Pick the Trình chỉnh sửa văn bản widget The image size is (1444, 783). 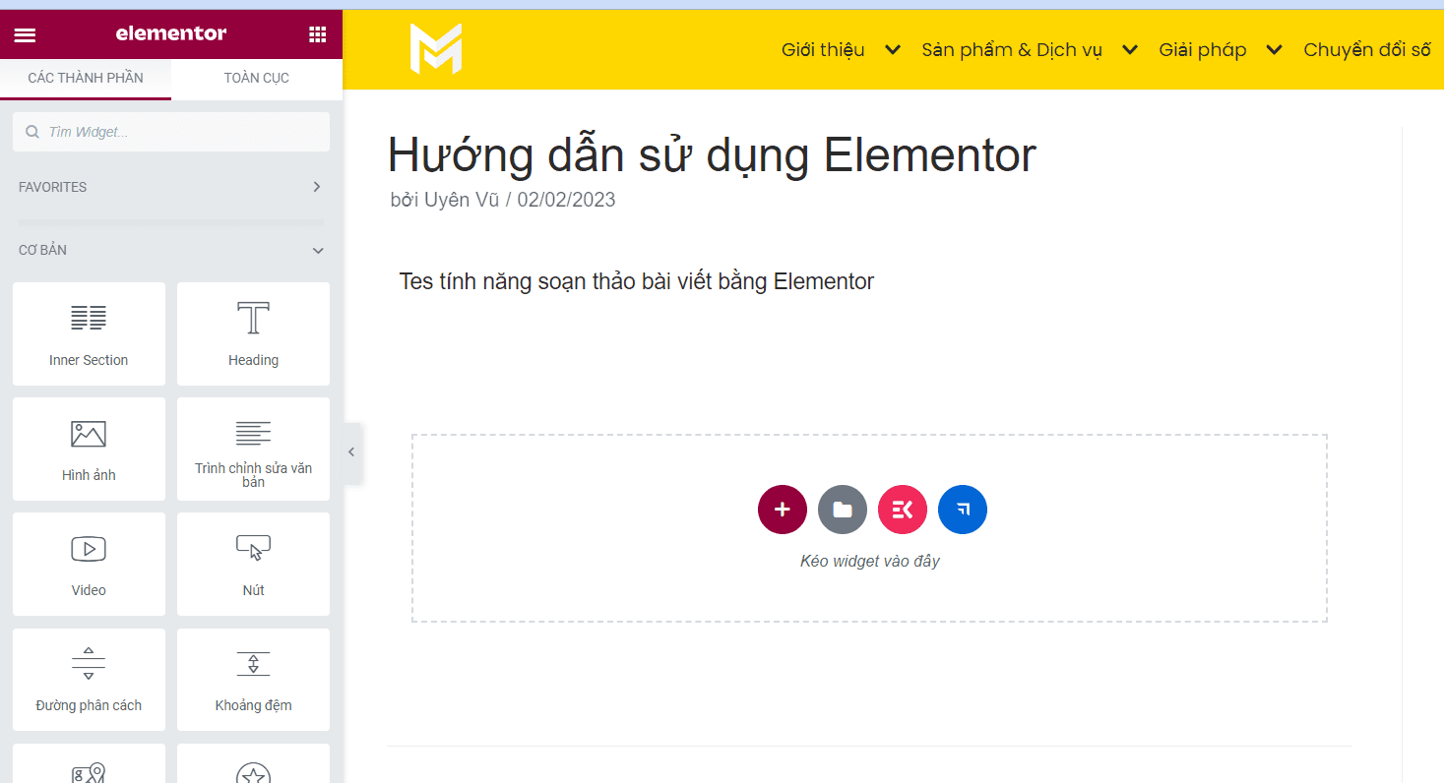[x=253, y=450]
